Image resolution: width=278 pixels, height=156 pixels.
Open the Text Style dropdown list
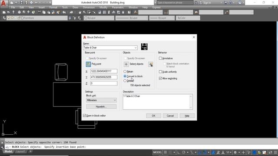click(150, 12)
